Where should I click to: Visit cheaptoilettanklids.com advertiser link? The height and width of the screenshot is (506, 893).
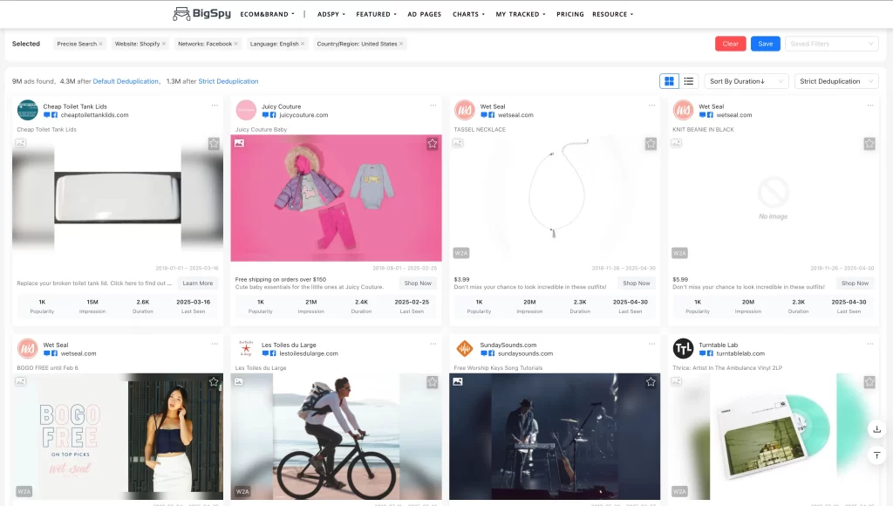tap(94, 115)
